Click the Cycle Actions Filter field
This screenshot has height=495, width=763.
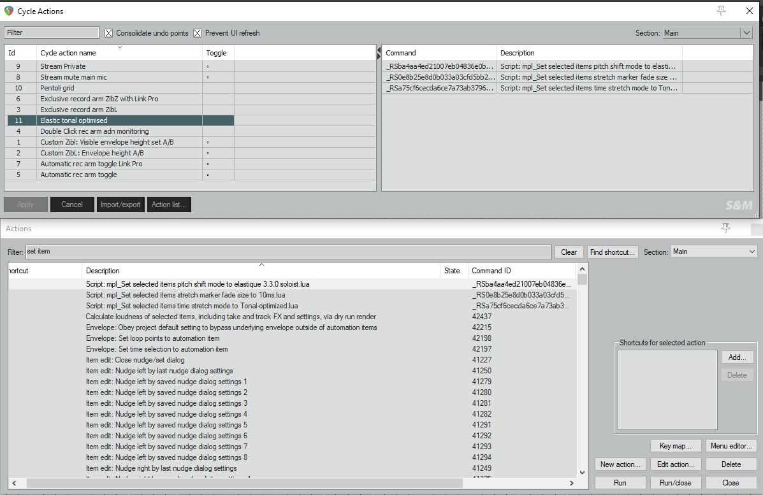click(x=52, y=32)
